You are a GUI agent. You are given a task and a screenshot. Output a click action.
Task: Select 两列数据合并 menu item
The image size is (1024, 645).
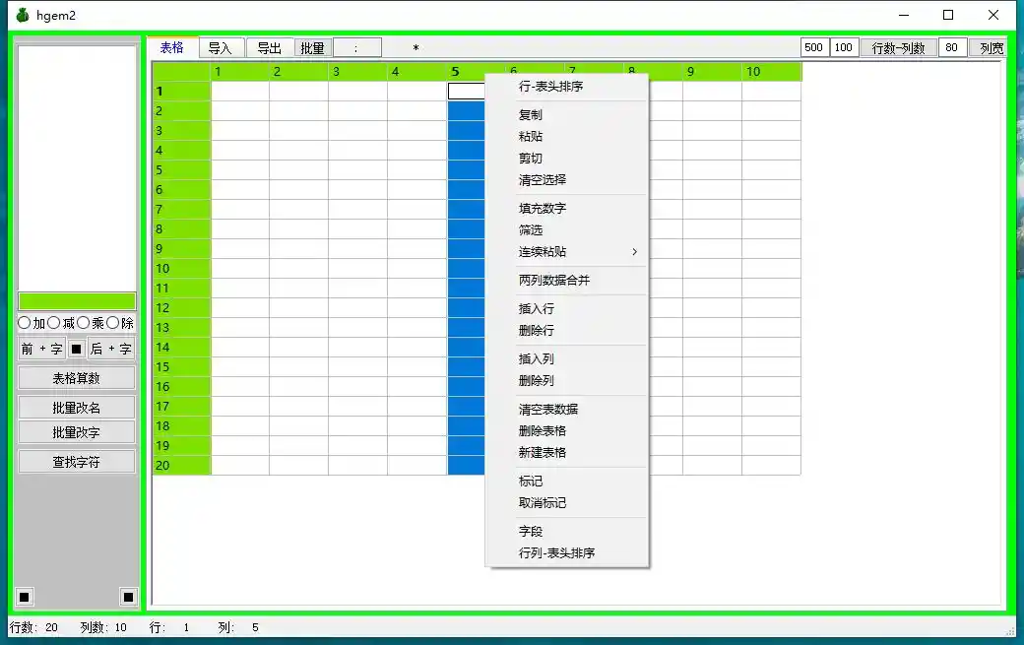click(x=567, y=280)
